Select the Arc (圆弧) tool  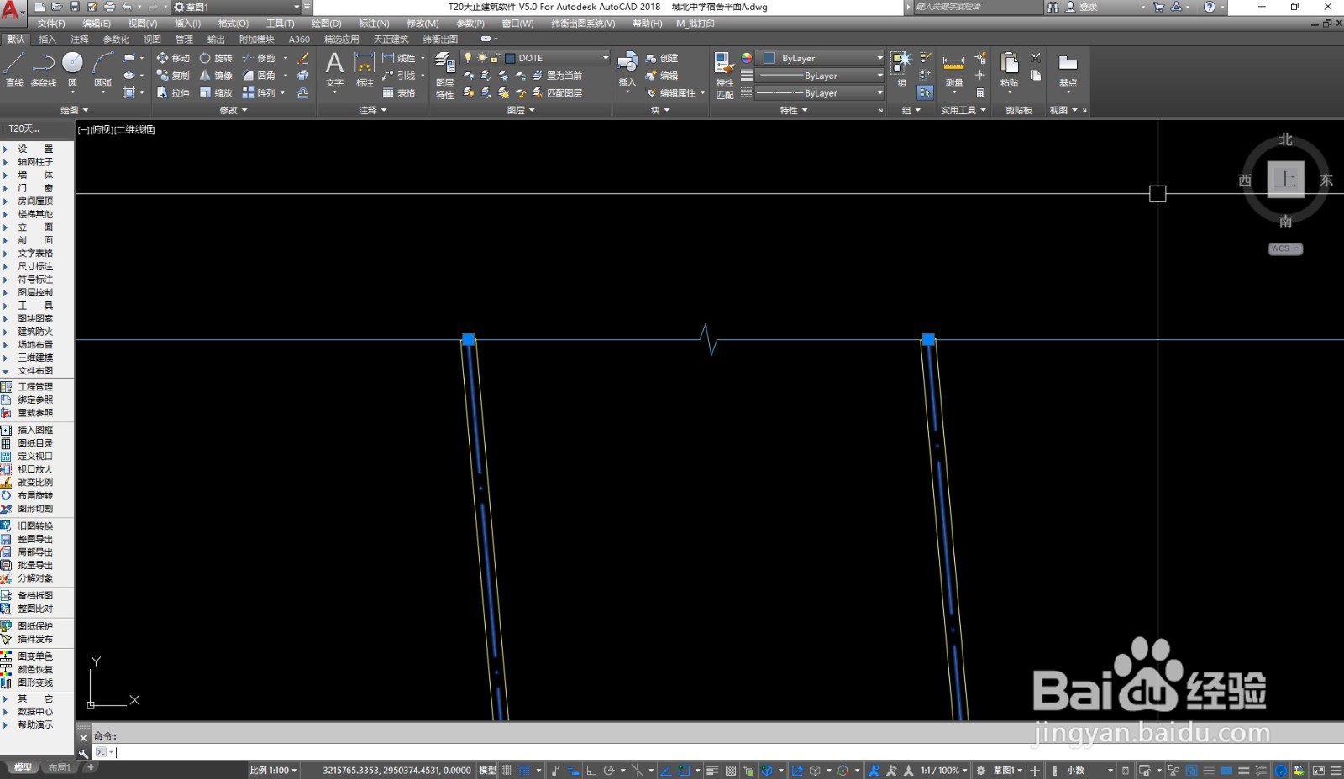point(102,69)
